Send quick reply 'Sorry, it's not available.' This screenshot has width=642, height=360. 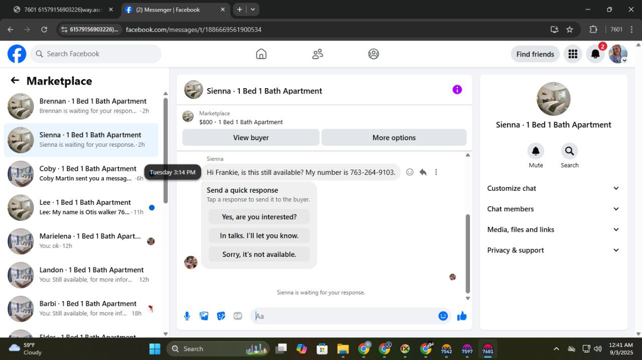tap(259, 254)
